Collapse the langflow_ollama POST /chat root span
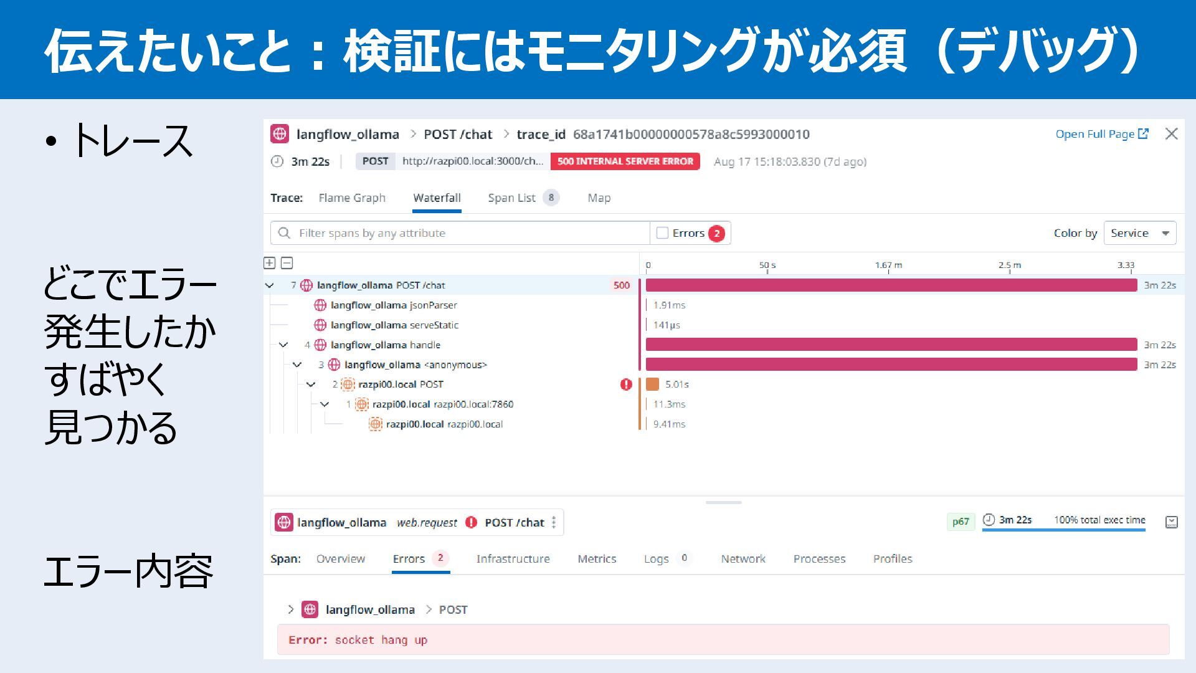 (x=270, y=285)
